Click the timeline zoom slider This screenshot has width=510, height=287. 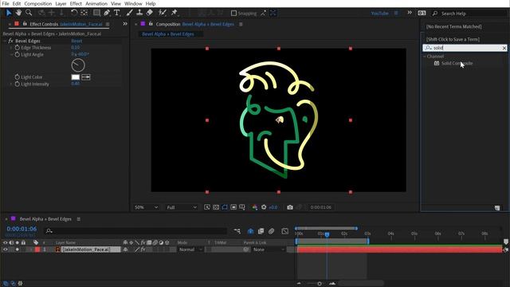pyautogui.click(x=319, y=284)
